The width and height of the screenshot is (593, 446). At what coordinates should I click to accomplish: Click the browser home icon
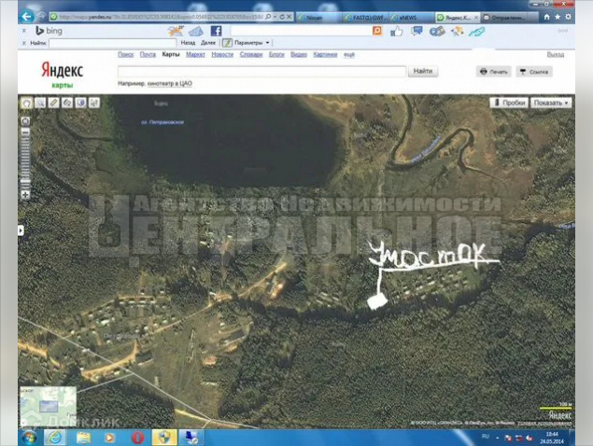(x=546, y=17)
